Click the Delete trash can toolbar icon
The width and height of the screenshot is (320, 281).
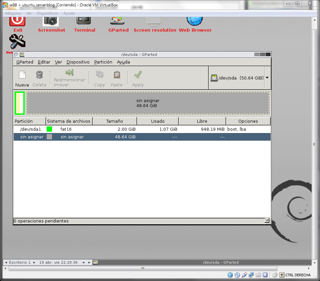click(39, 75)
